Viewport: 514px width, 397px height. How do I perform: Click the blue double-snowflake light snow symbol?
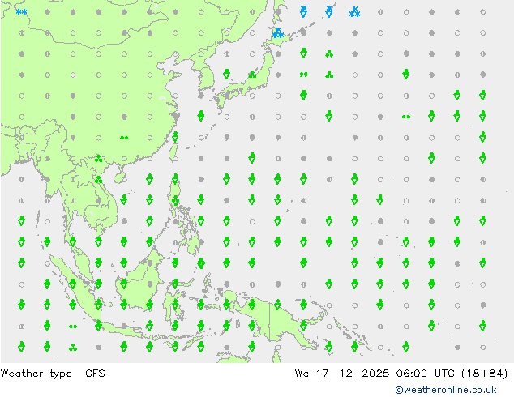tap(22, 12)
